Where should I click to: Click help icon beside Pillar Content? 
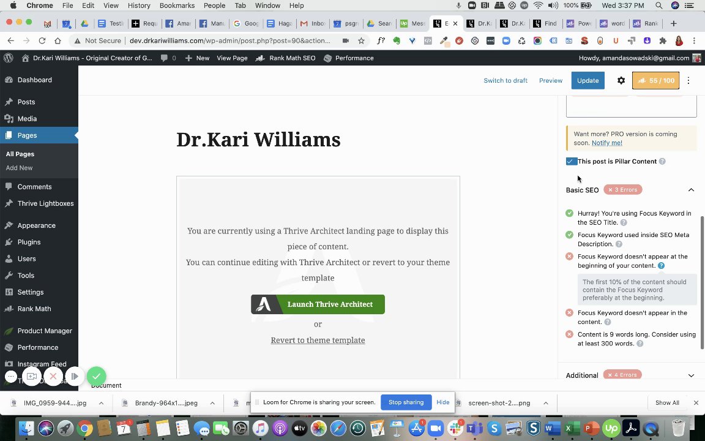tap(662, 161)
